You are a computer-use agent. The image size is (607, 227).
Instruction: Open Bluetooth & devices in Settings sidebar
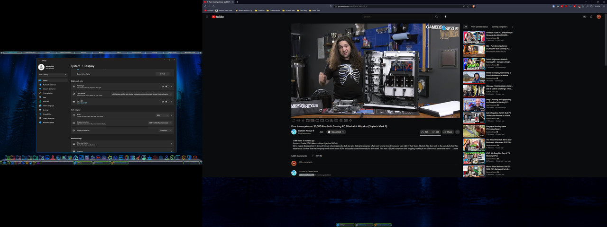pos(53,85)
